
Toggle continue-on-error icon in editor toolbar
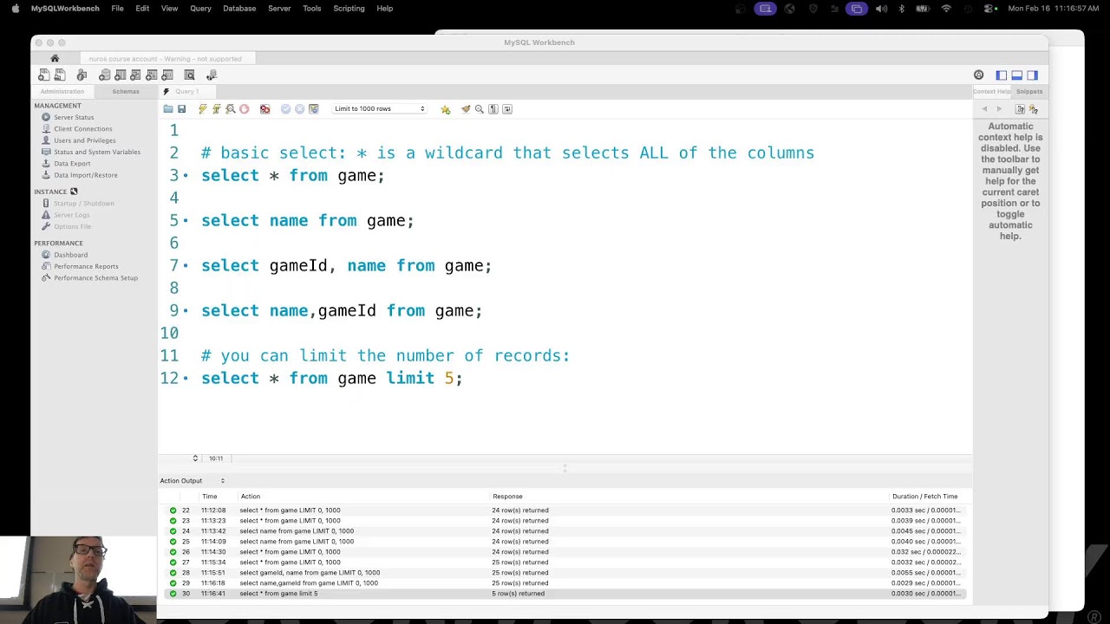click(x=264, y=109)
